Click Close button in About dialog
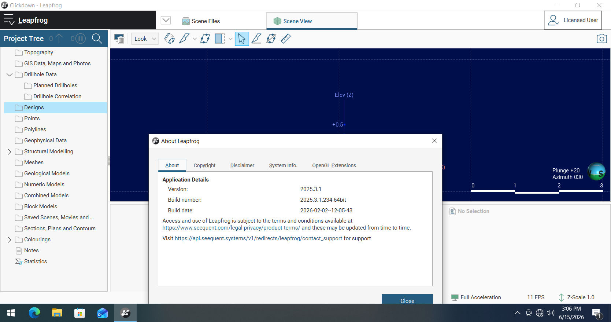This screenshot has width=611, height=322. 407,299
